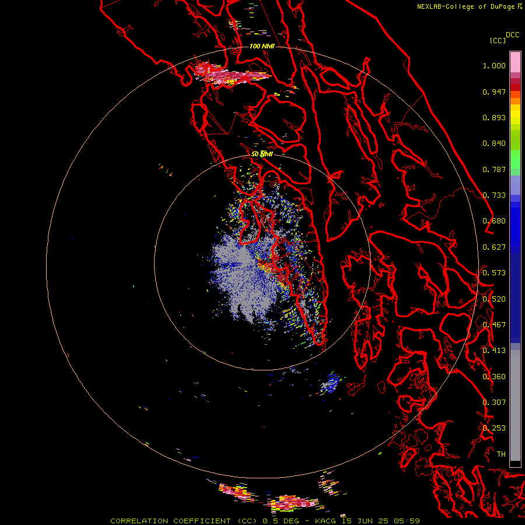Click the NEXLAB-College of DuPage label

[x=467, y=6]
